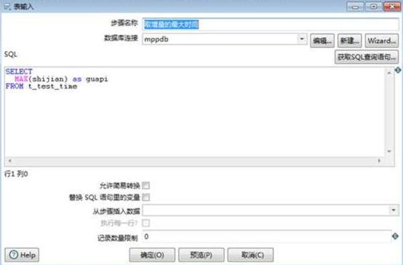Click the horizontal scrollbar left arrow
Screen dimensions: 403x265
point(9,161)
